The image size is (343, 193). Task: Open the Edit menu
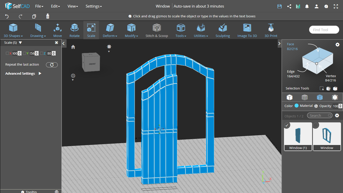click(x=55, y=6)
